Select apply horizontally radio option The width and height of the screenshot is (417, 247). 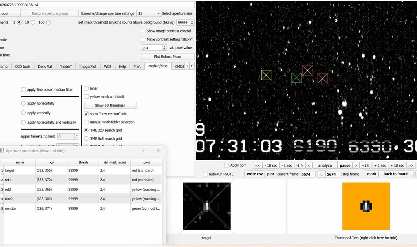tap(24, 103)
